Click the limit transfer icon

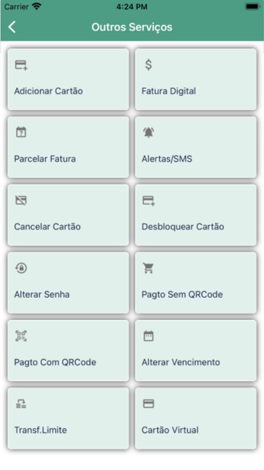tap(21, 404)
